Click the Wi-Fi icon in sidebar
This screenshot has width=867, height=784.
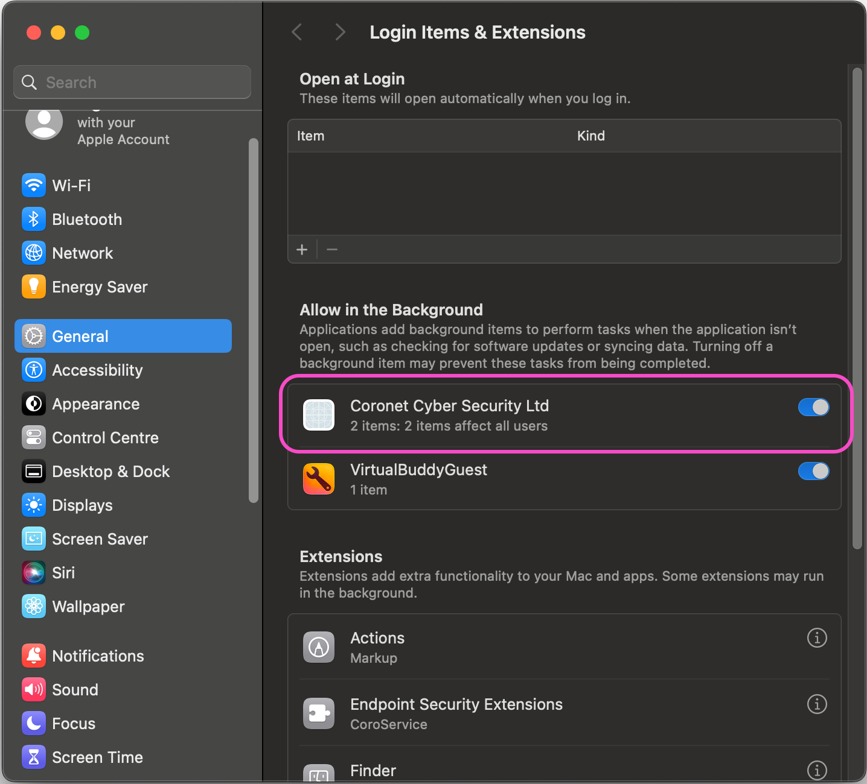[x=34, y=185]
